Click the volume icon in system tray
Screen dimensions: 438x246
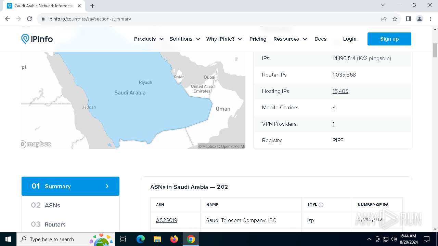394,239
